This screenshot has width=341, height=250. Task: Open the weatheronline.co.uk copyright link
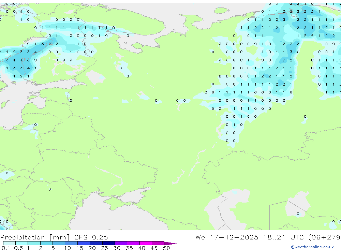pos(312,247)
